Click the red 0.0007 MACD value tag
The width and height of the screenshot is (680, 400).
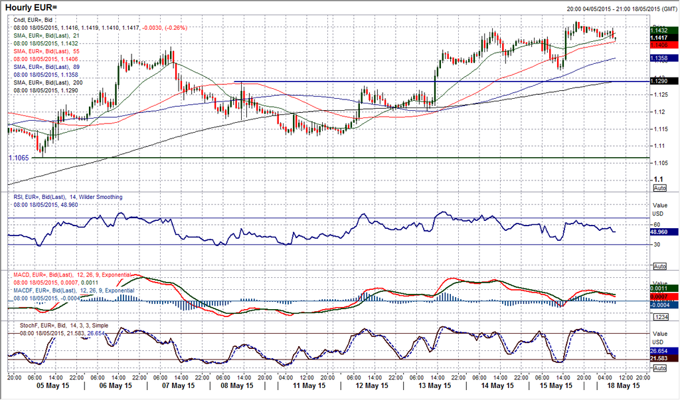(664, 297)
